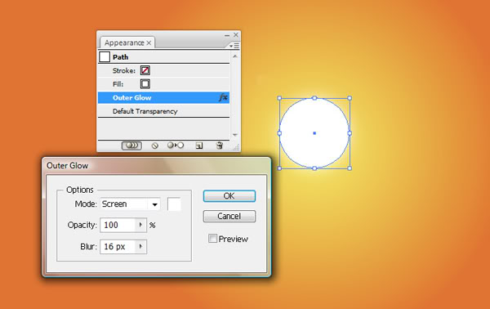Click the Fill swatch in Appearance panel
Screen dimensions: 490x309
(145, 84)
